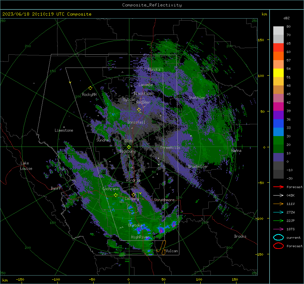The image size is (304, 284).
Task: Click the cyan current ellipse legend icon
Action: [278, 237]
